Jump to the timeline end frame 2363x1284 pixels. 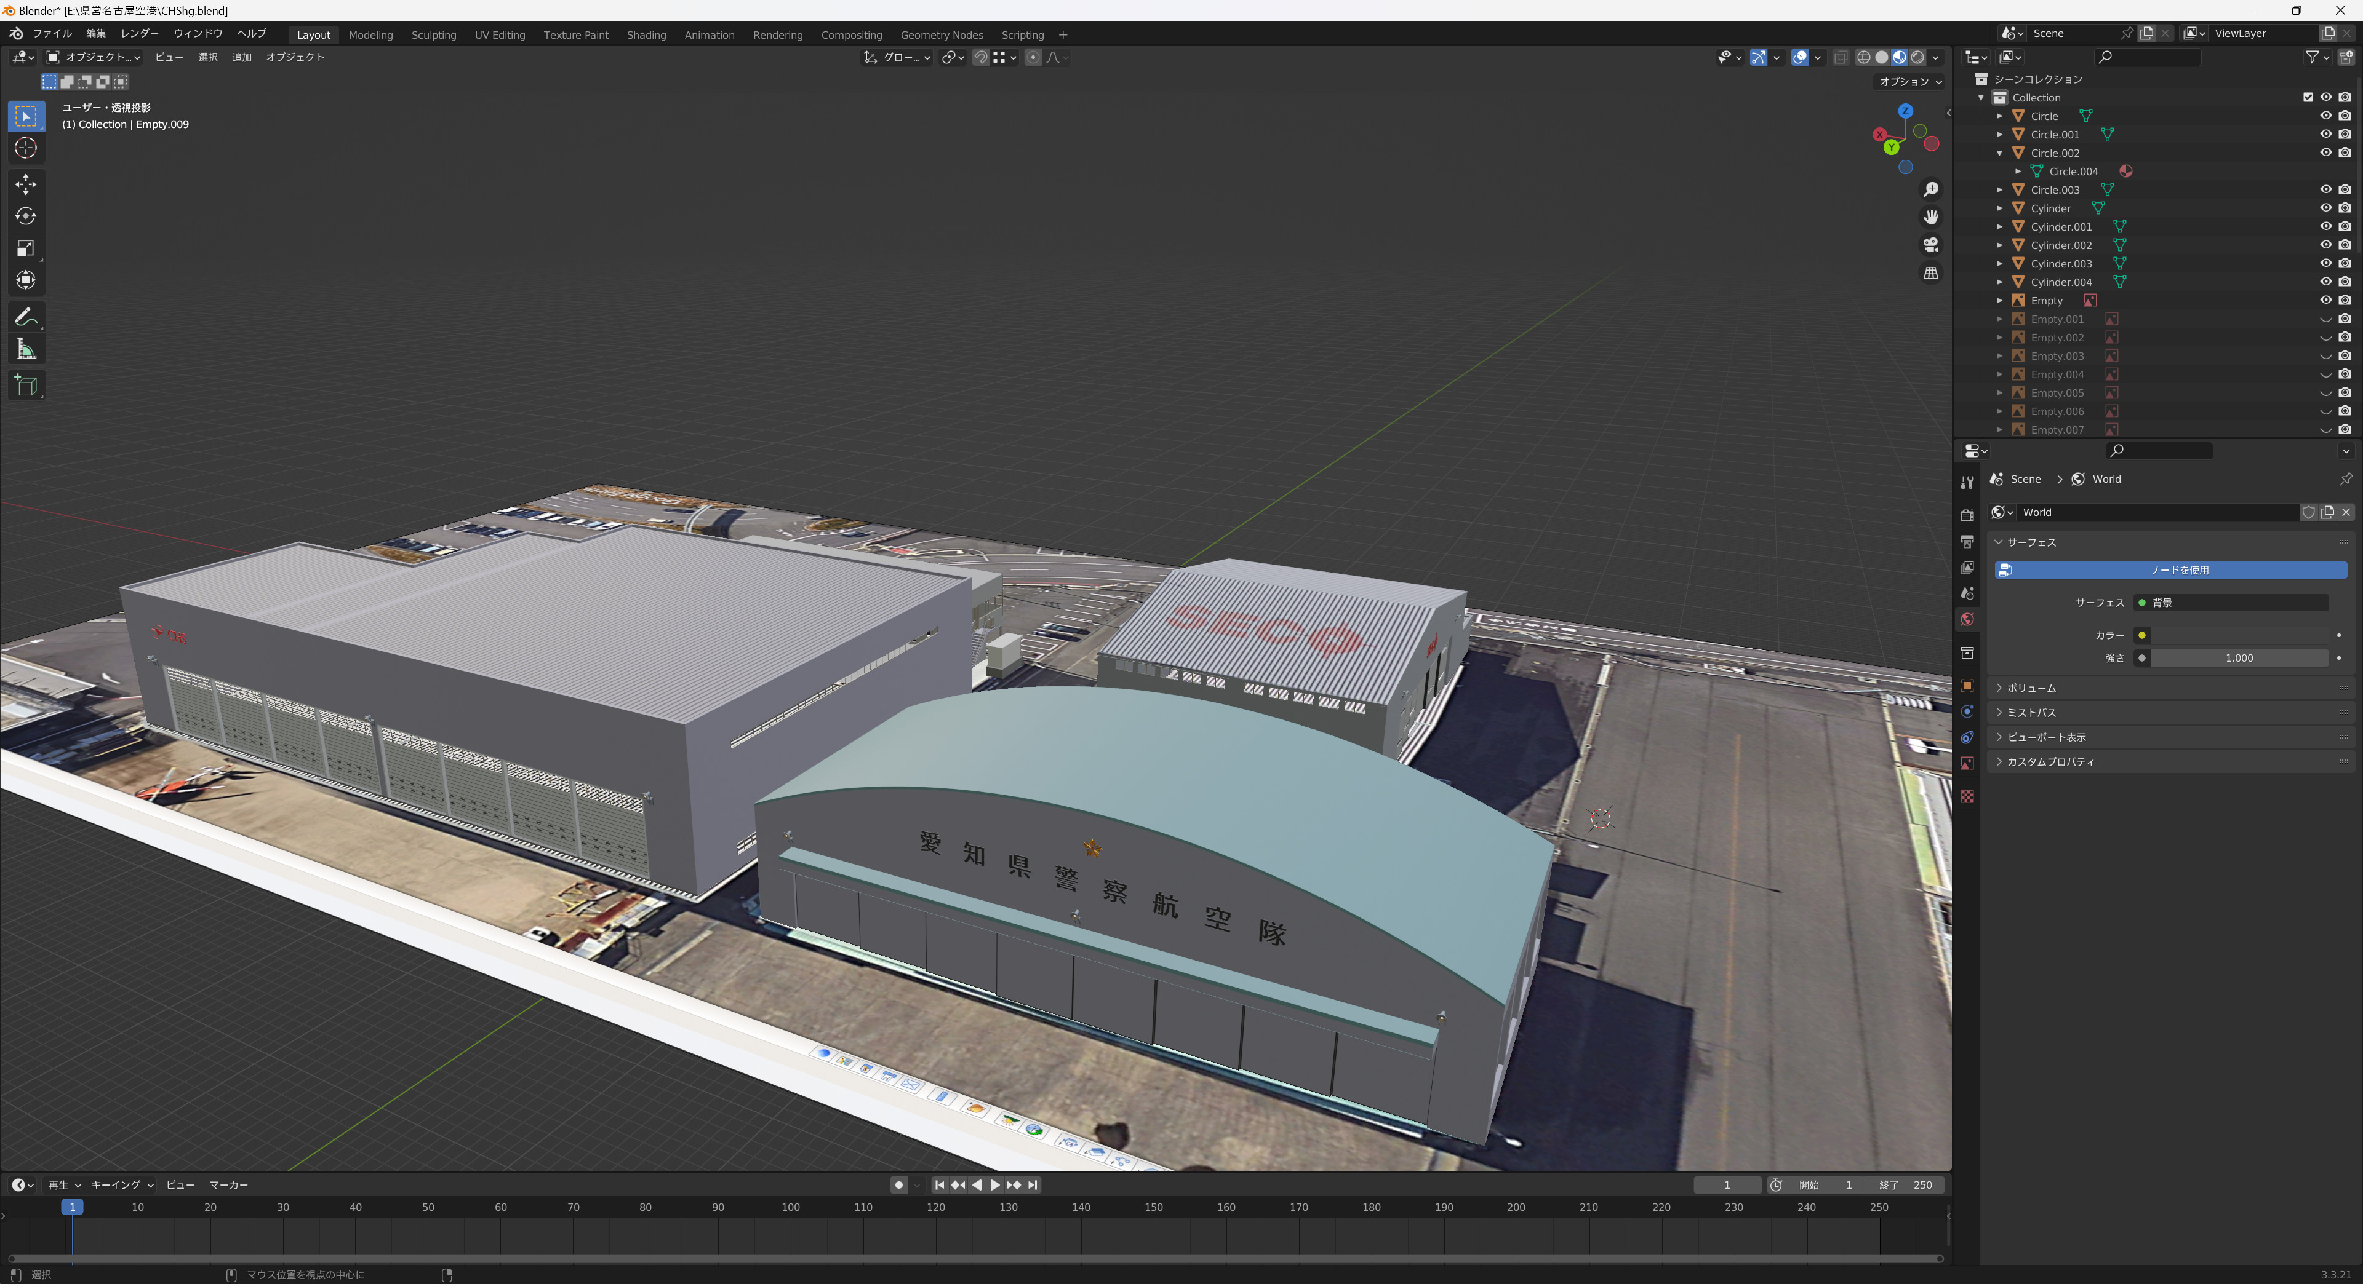1033,1185
